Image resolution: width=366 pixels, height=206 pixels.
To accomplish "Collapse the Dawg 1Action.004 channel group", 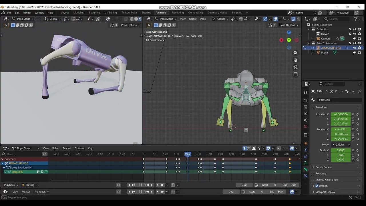I will click(4, 167).
